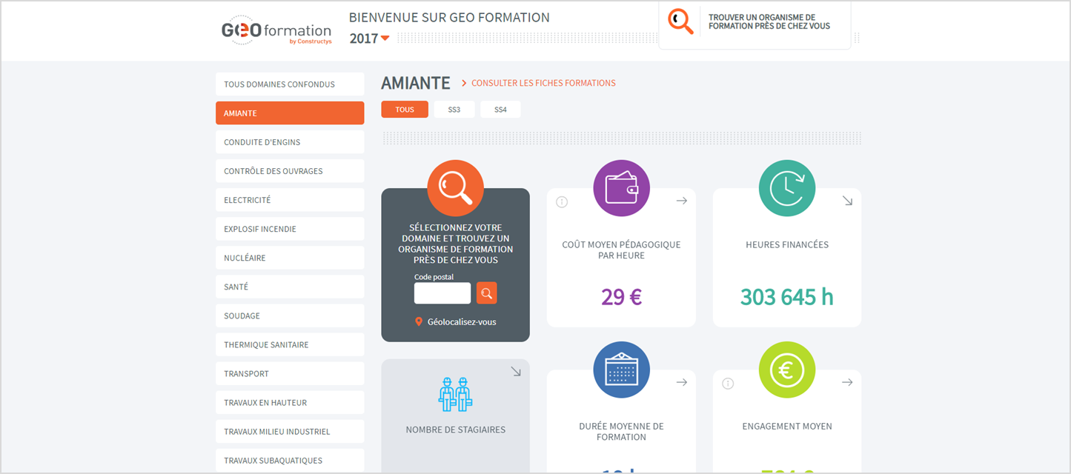Click the workers icon above Nombre de stagiaires

(x=455, y=394)
